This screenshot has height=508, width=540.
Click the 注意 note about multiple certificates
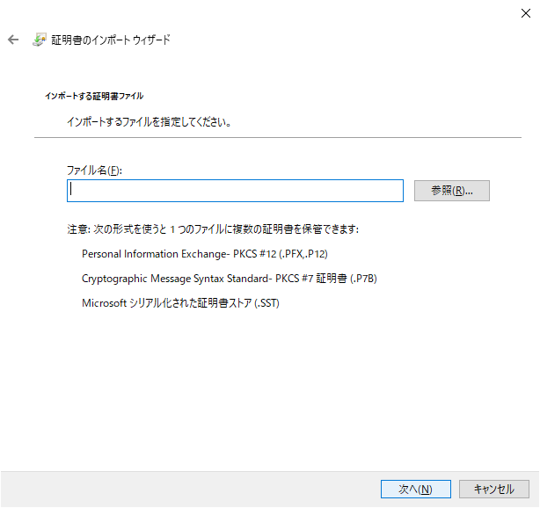click(x=213, y=229)
